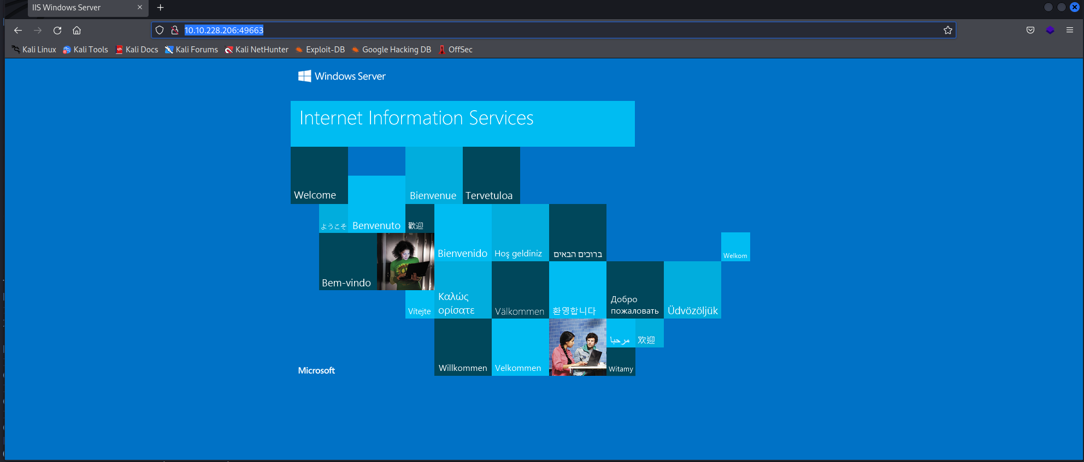Open the Kali Tools bookmark
This screenshot has width=1084, height=462.
click(x=85, y=50)
